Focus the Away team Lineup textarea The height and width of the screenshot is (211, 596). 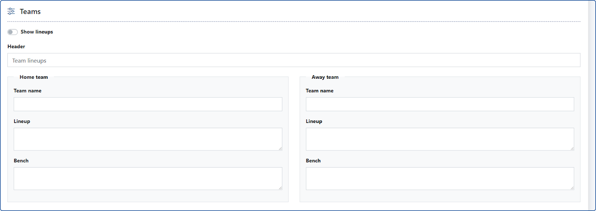click(440, 139)
